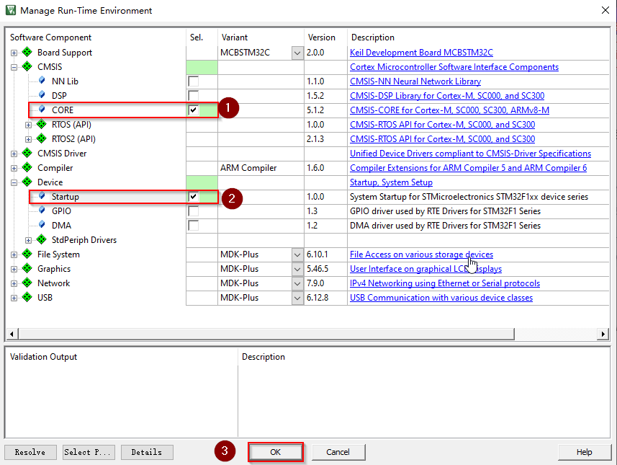Expand the StdPeriph Drivers node
The image size is (617, 465).
pos(28,240)
